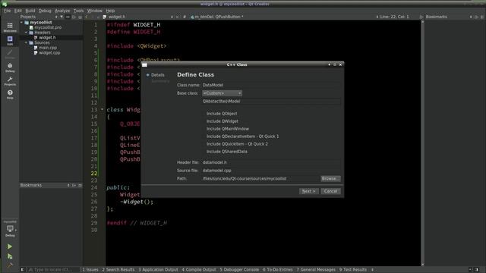Open Projects mode with wrench icon

click(x=10, y=81)
